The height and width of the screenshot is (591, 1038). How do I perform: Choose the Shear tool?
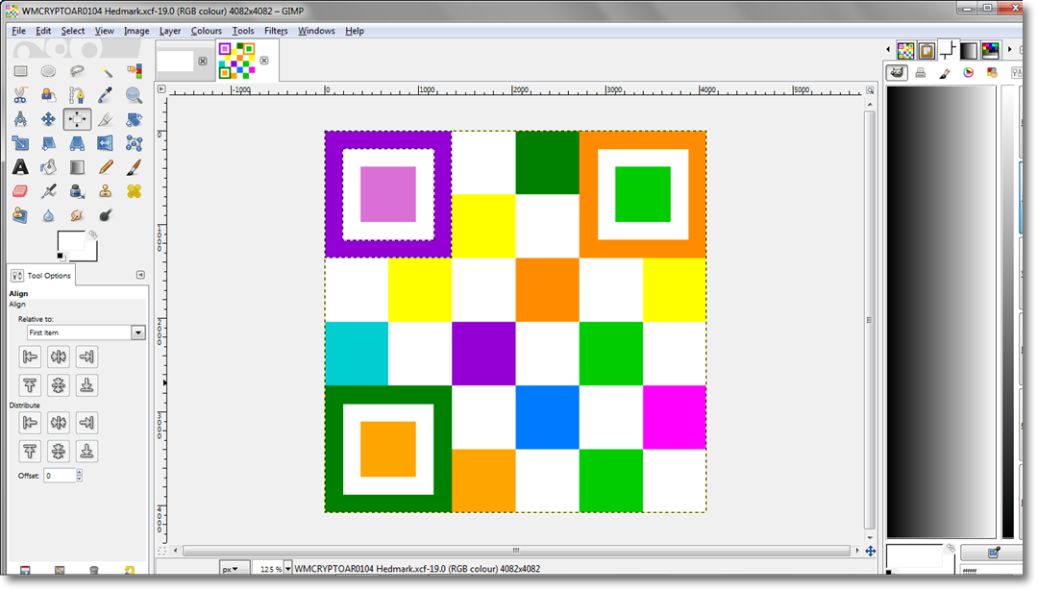click(48, 143)
